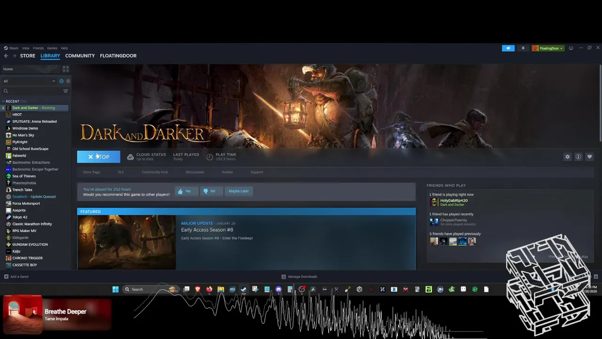This screenshot has width=602, height=339.
Task: Click Add a Game
Action: (x=16, y=276)
